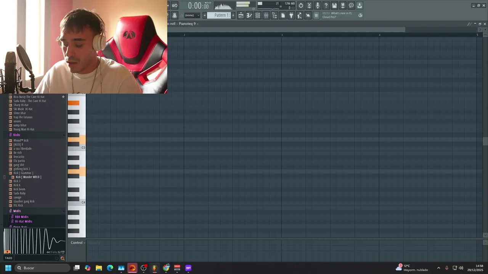The width and height of the screenshot is (488, 274).
Task: Click bar 3 marker in timeline ruler
Action: [x=282, y=35]
